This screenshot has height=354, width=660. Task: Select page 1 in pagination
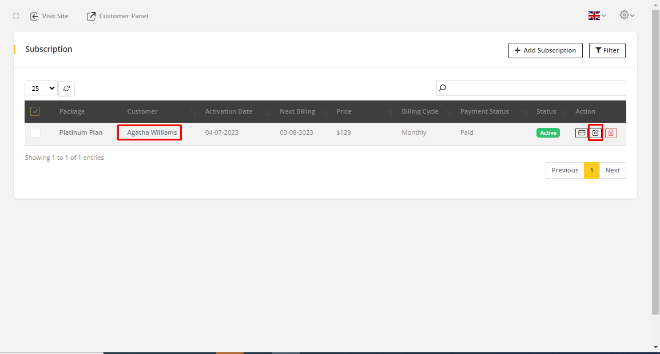click(591, 170)
